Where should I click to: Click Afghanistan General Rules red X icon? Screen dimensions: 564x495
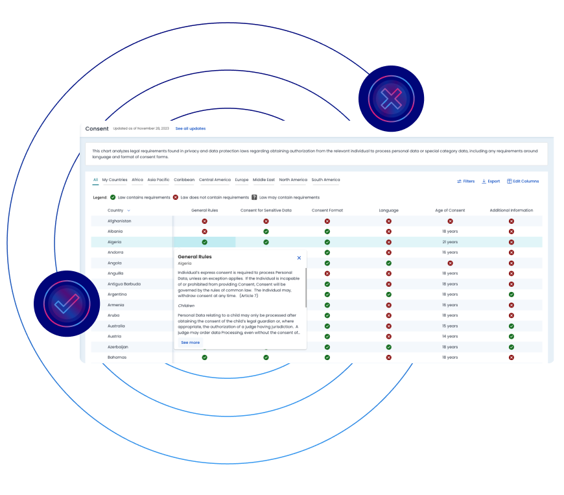coord(205,221)
